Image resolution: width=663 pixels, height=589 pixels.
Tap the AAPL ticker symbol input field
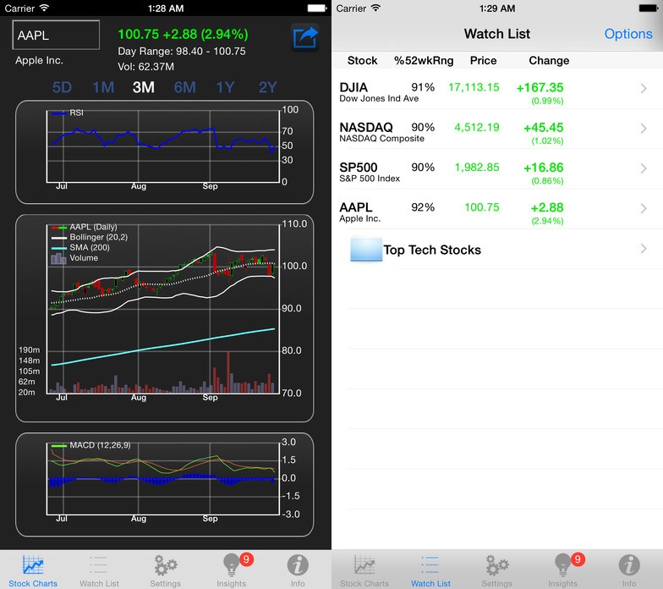click(x=56, y=36)
